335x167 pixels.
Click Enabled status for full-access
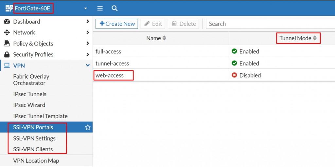coord(249,51)
